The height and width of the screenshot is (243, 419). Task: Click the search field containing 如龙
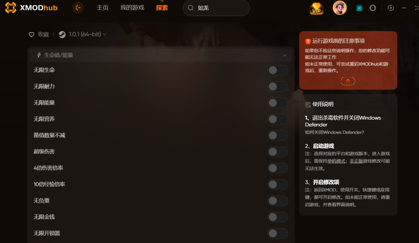click(x=216, y=8)
